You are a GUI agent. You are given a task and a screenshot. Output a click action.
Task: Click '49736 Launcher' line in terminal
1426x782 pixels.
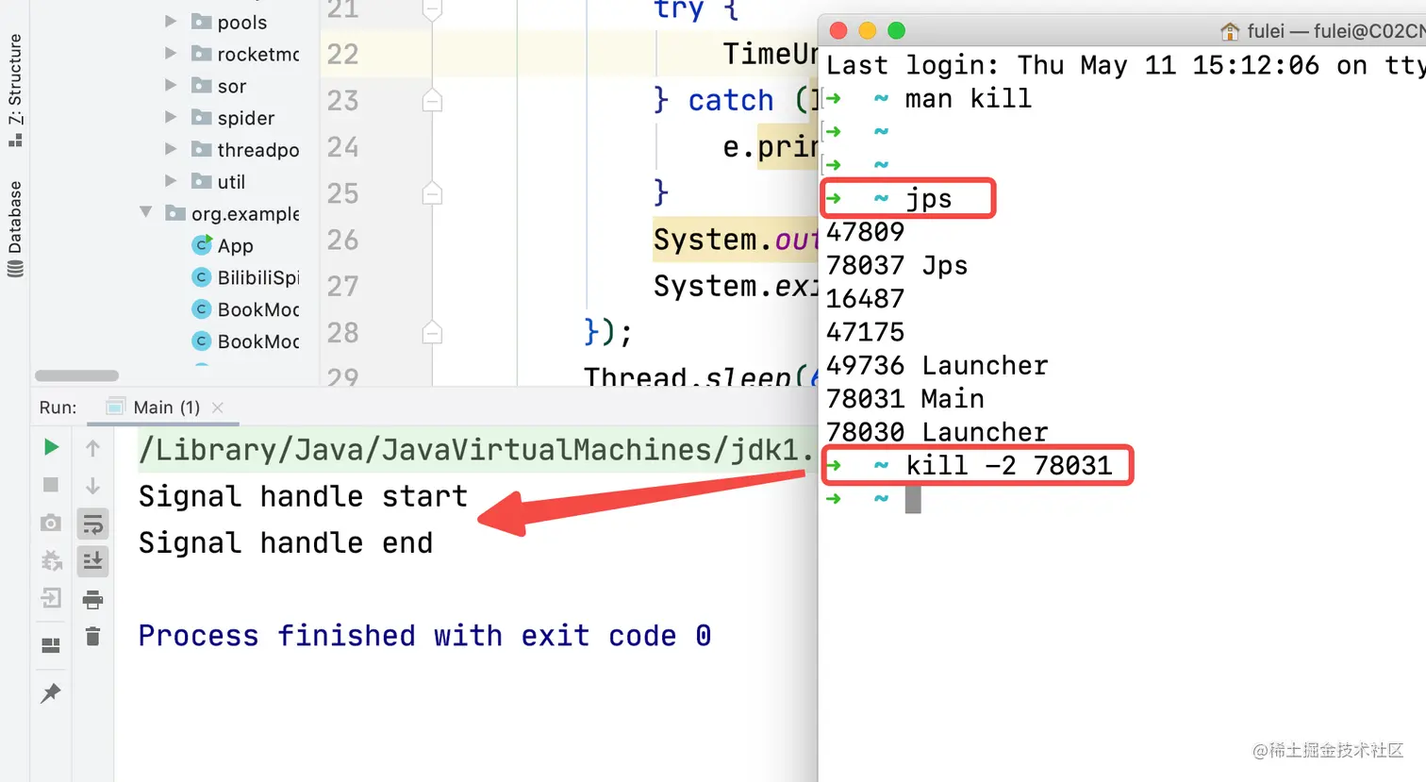click(937, 365)
